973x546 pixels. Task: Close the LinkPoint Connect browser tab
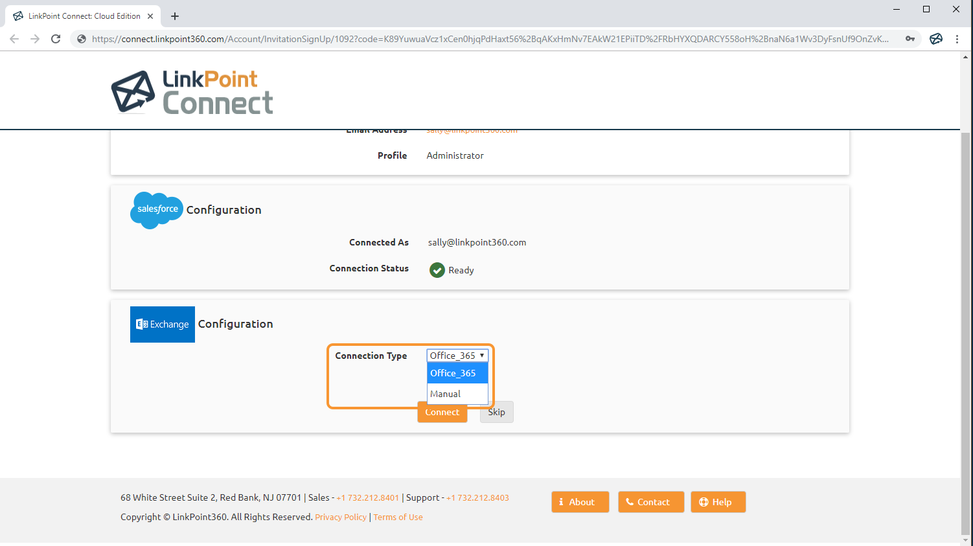[x=150, y=16]
